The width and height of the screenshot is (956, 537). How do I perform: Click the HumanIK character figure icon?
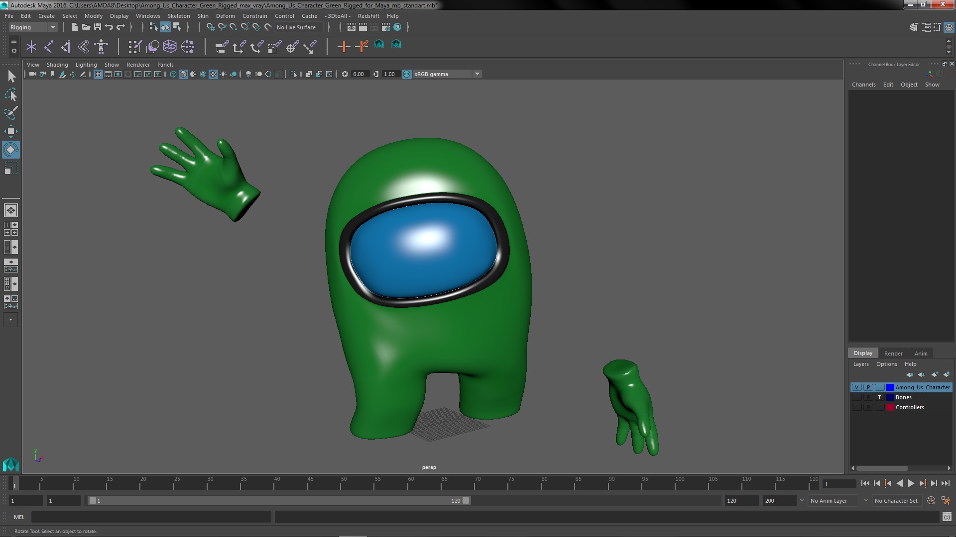(x=101, y=47)
